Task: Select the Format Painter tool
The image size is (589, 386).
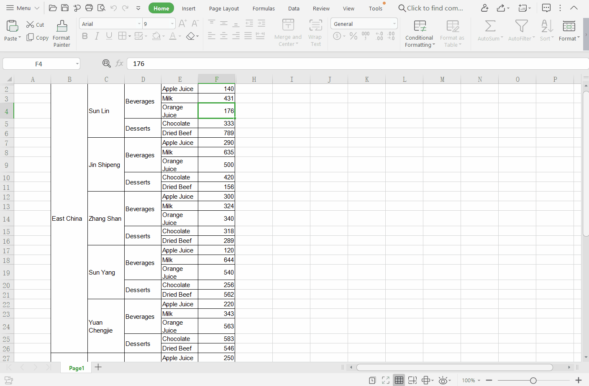Action: pyautogui.click(x=62, y=34)
